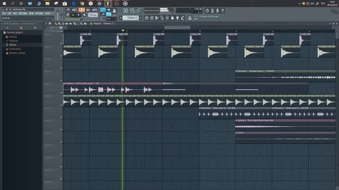Open the ADD menu
Image resolution: width=339 pixels, height=190 pixels.
(x=15, y=13)
